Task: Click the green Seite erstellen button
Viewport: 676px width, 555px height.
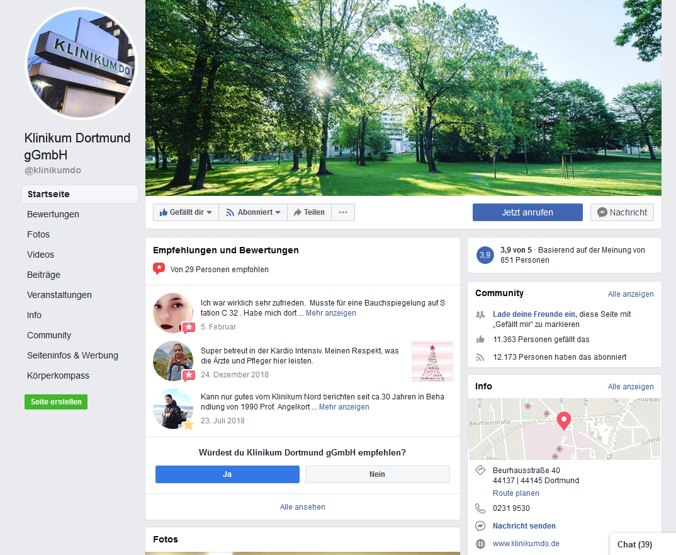Action: tap(56, 402)
